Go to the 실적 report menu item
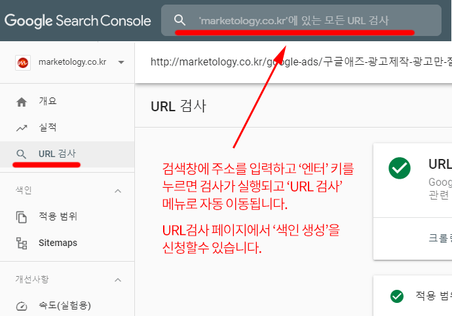Image resolution: width=452 pixels, height=316 pixels. point(48,128)
